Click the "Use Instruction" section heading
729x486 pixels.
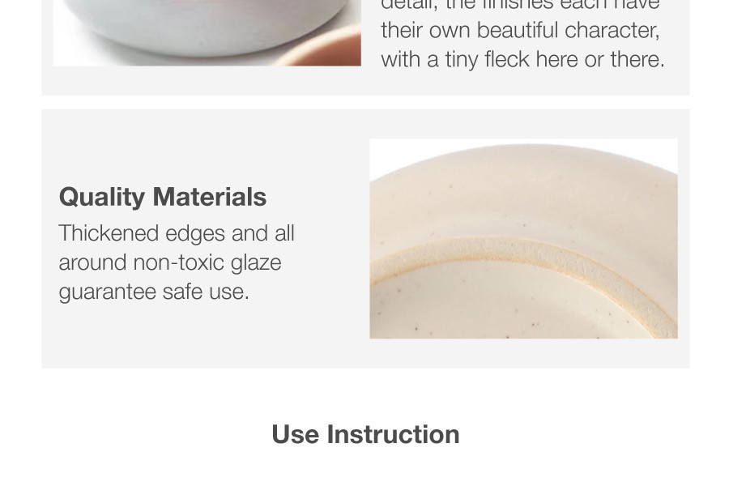pos(365,434)
